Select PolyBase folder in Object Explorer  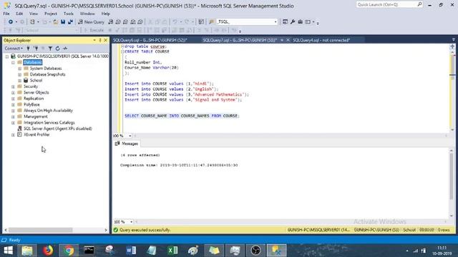[x=31, y=105]
